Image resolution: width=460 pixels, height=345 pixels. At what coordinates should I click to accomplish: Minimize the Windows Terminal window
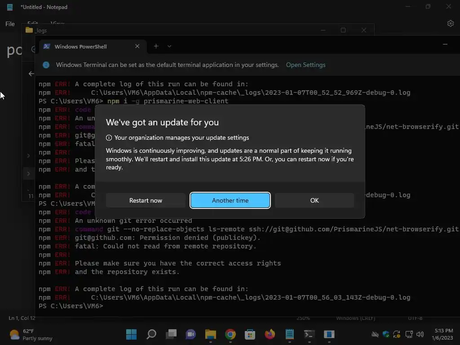[x=445, y=44]
